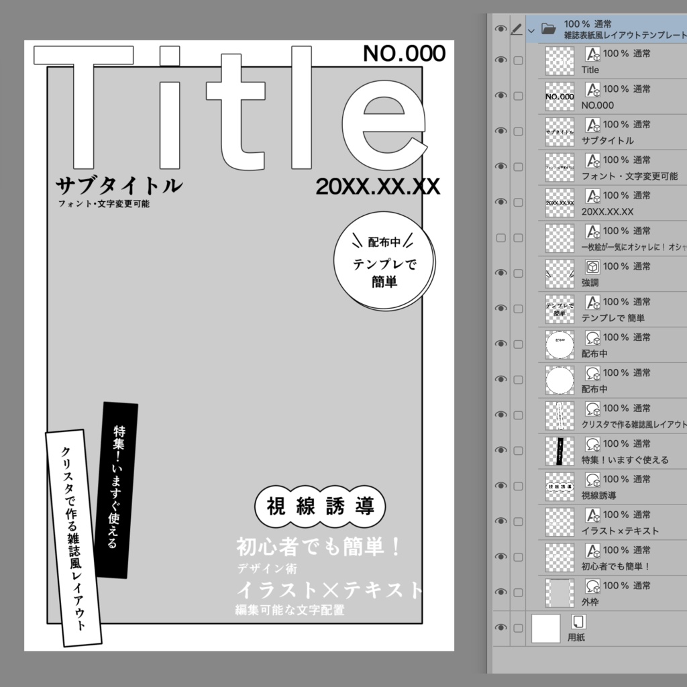Select the thumbnail of クリスタで作る雑誌風レイアウト layer

coord(558,416)
